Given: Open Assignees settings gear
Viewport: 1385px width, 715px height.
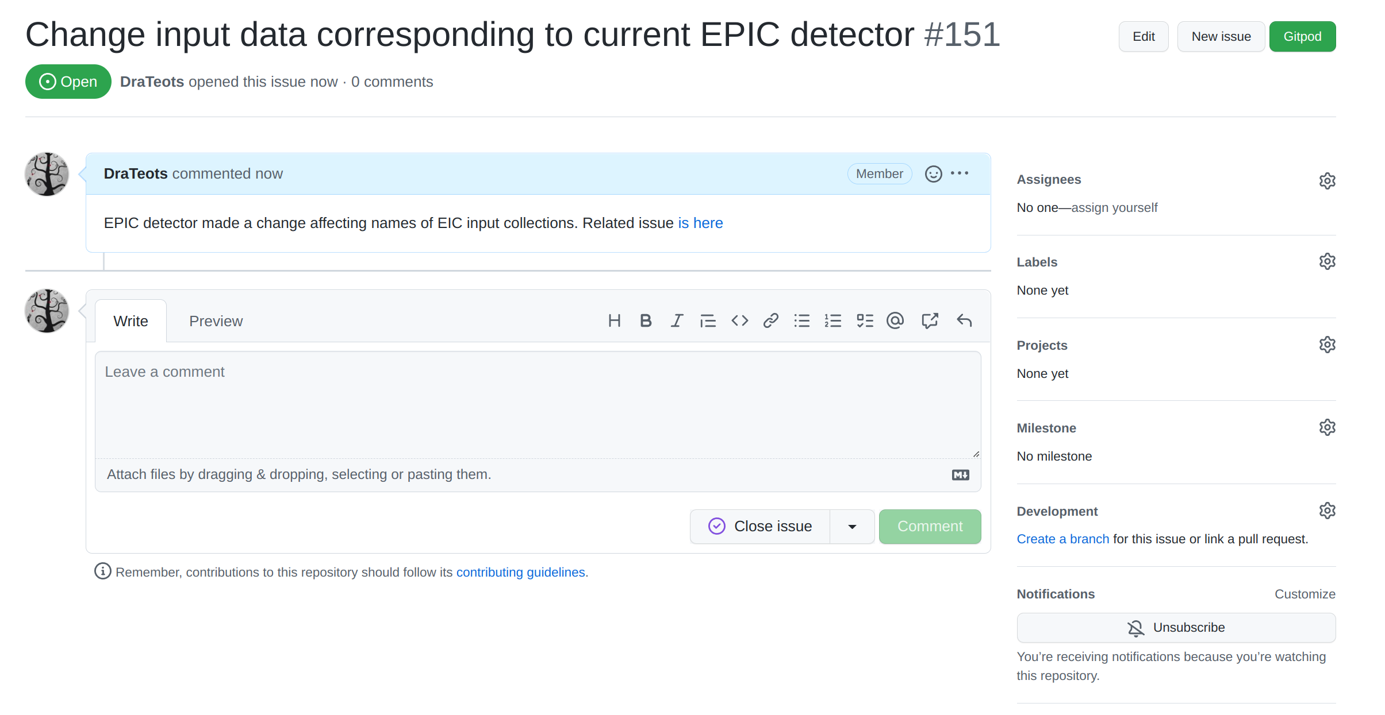Looking at the screenshot, I should (1327, 180).
